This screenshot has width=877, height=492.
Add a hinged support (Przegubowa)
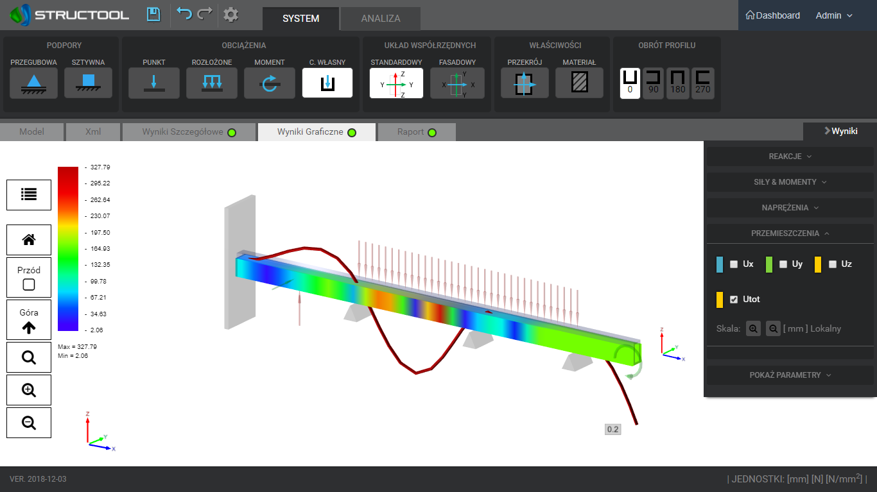point(34,83)
